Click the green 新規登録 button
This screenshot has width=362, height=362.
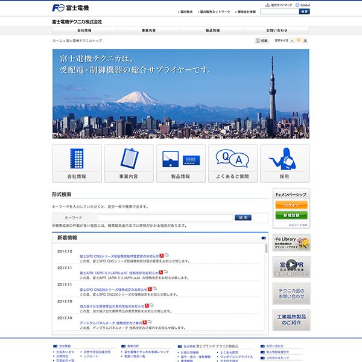(x=291, y=215)
